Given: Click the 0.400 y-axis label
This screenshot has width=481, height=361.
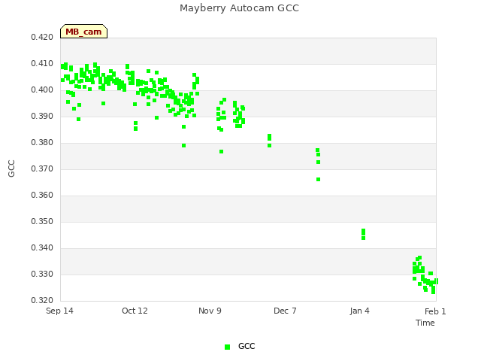Looking at the screenshot, I should tap(42, 90).
